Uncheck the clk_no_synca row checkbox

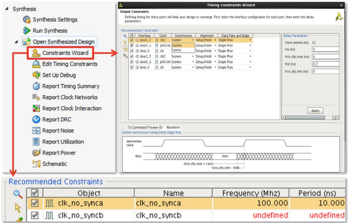tap(35, 204)
